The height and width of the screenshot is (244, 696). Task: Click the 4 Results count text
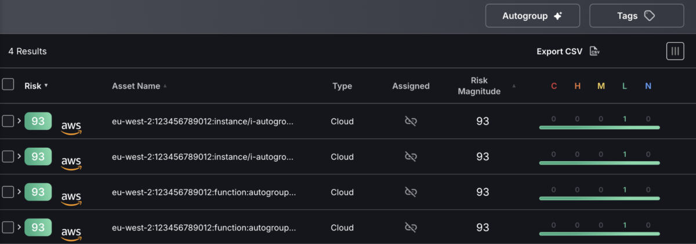[27, 52]
